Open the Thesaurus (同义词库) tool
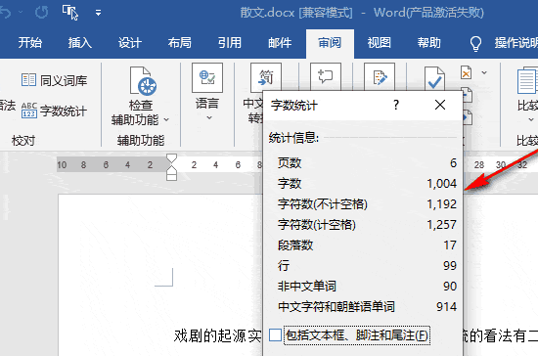The image size is (538, 356). 54,80
